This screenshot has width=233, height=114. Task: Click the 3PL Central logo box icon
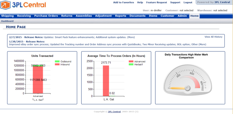[5, 5]
